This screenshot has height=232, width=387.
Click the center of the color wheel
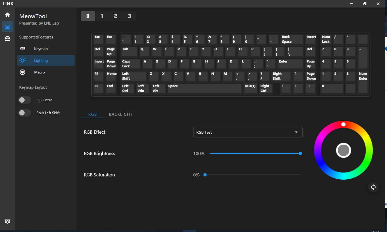click(343, 150)
